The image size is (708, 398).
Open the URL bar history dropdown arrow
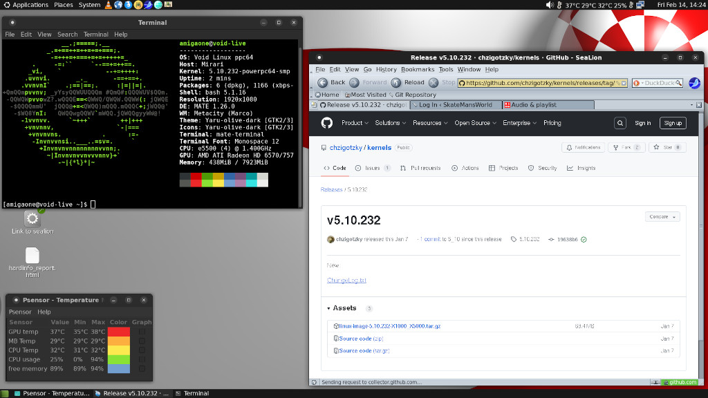point(624,83)
